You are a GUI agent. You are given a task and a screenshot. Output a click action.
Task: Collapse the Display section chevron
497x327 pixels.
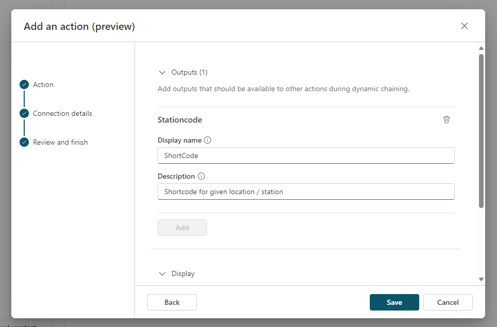pos(162,274)
